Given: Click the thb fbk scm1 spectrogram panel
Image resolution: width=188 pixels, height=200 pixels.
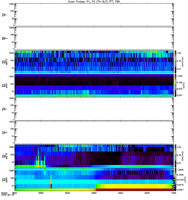Looking at the screenshot, I should point(94,85).
